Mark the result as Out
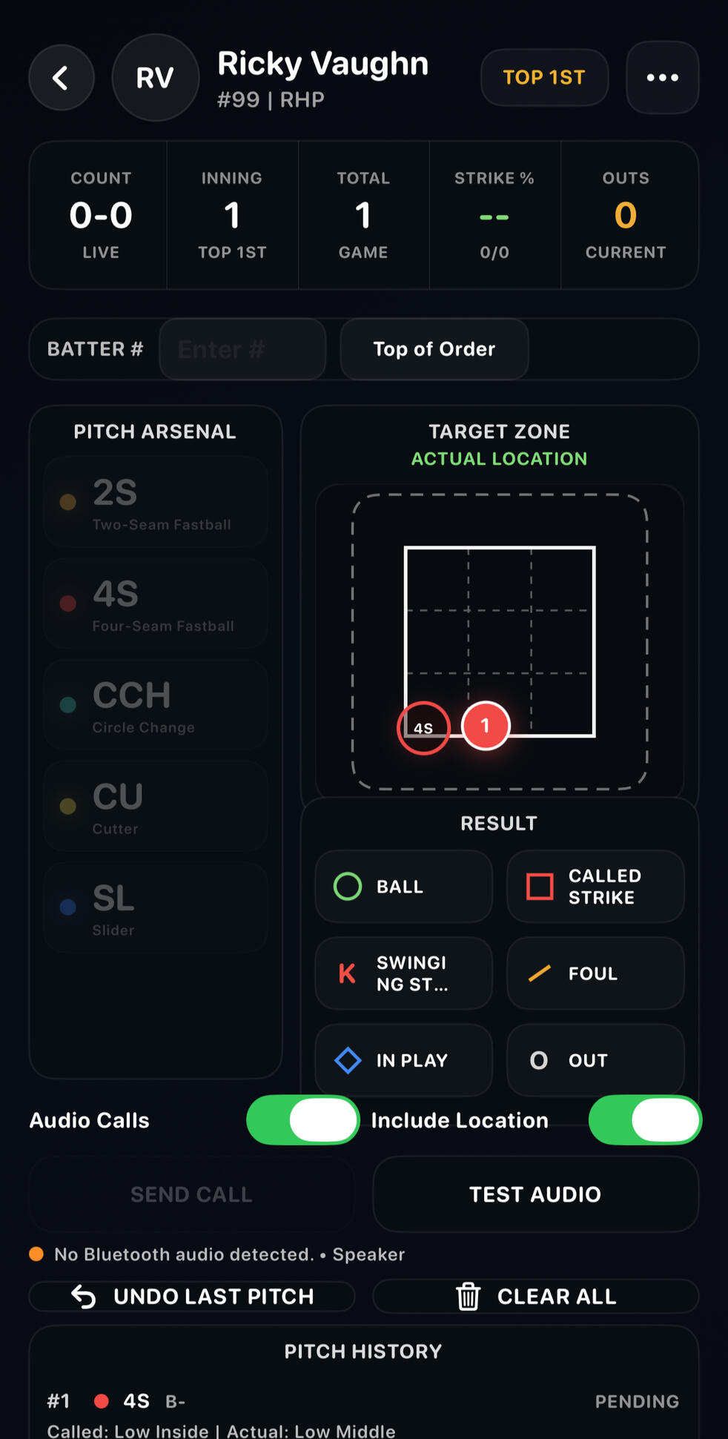Image resolution: width=728 pixels, height=1439 pixels. [595, 1060]
